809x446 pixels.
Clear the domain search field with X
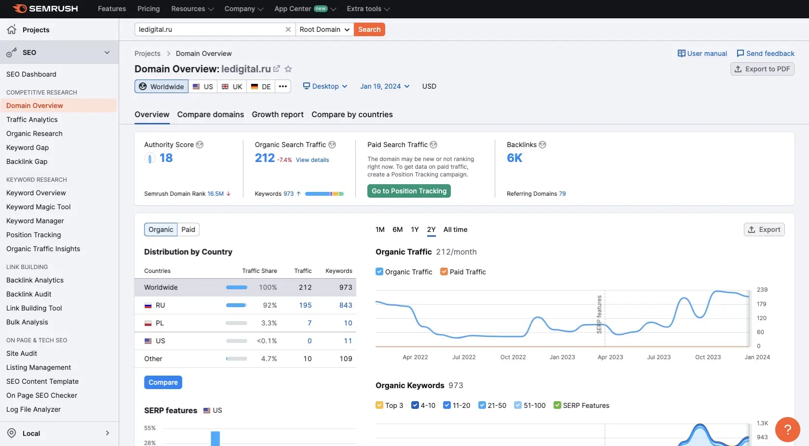pyautogui.click(x=288, y=29)
